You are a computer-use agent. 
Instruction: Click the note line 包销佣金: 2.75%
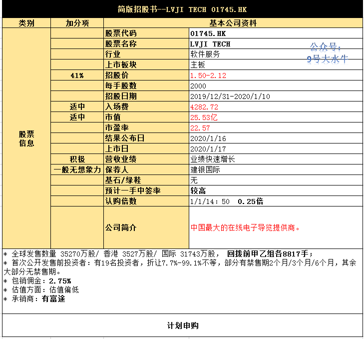click(37, 281)
